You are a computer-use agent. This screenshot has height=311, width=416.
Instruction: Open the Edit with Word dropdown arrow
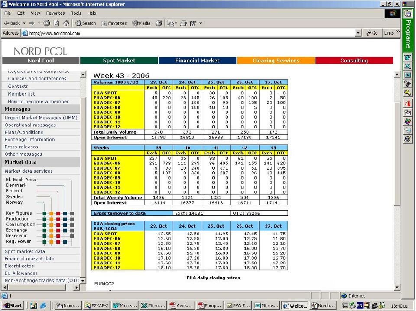point(200,23)
